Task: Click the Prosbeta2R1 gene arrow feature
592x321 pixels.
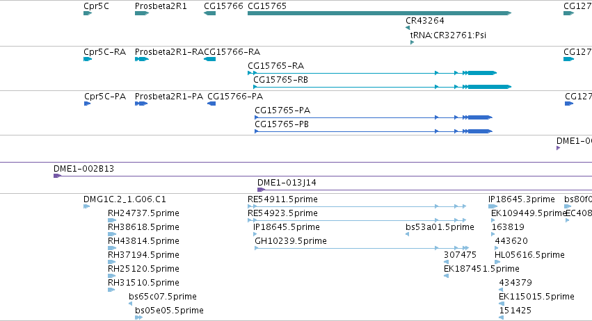Action: [x=142, y=13]
